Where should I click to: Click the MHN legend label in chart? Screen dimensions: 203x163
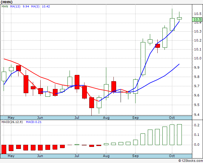tap(5, 6)
